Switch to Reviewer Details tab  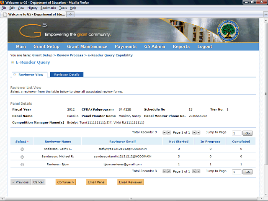67,75
